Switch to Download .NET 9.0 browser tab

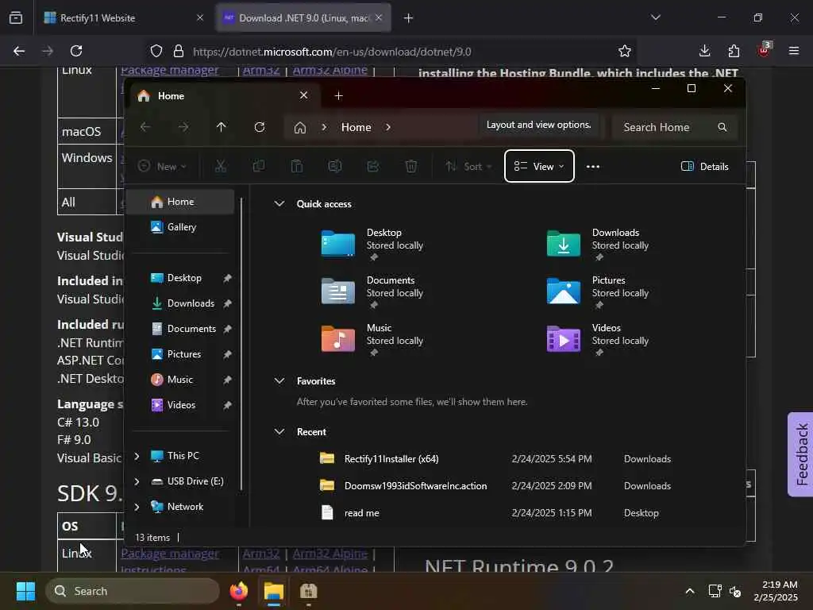tap(303, 17)
